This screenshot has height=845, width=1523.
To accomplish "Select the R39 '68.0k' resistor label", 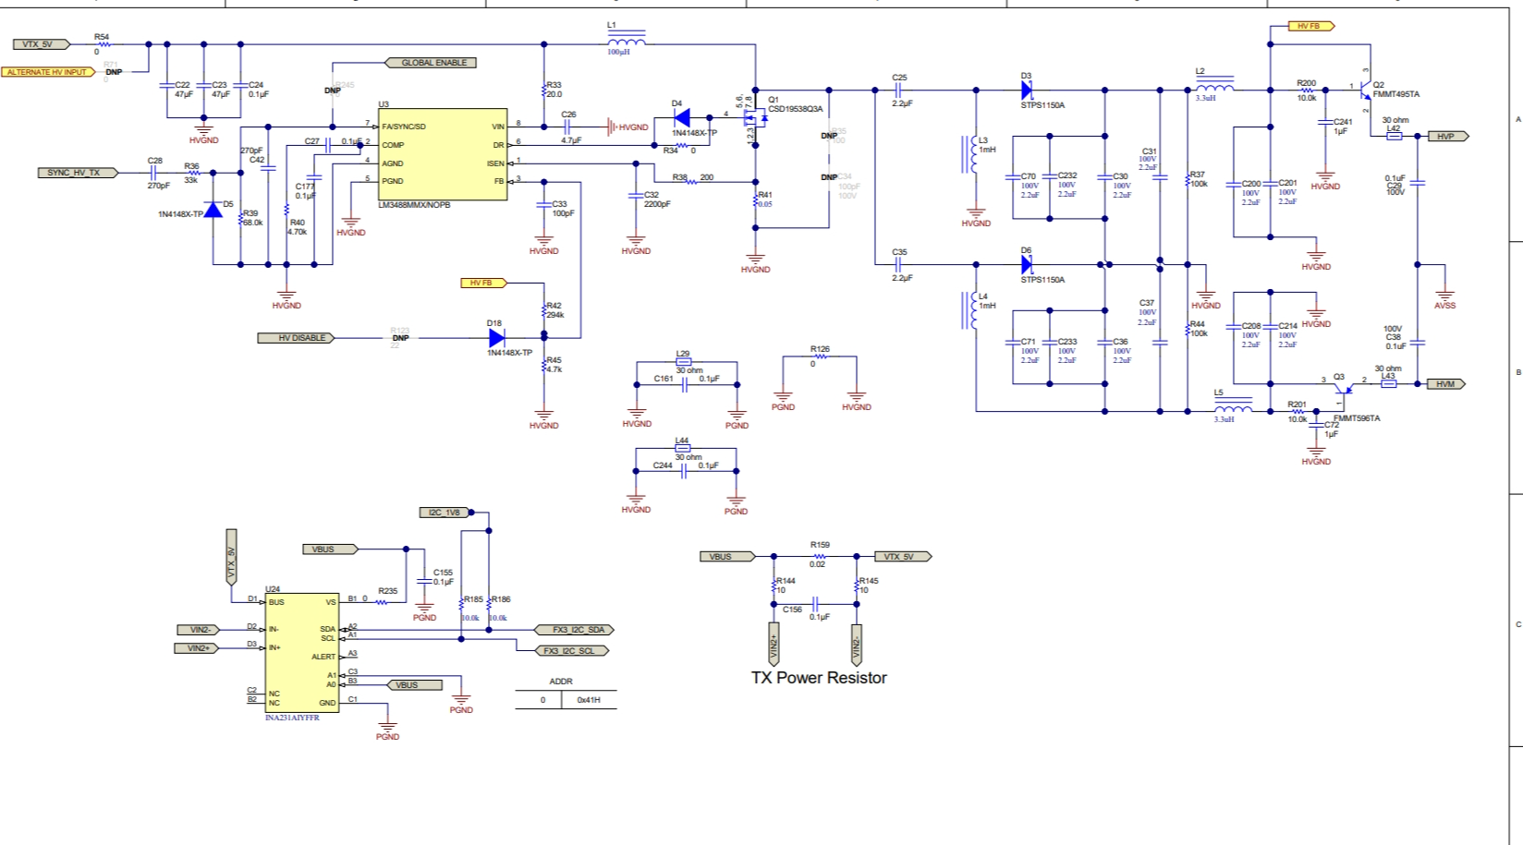I will [253, 223].
